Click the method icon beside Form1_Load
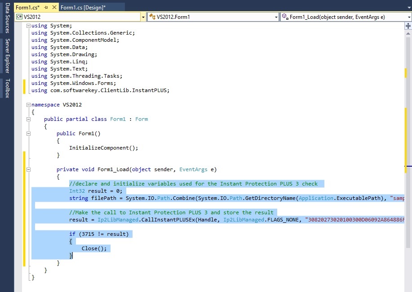Viewport: 412px width, 292px height. tap(285, 17)
